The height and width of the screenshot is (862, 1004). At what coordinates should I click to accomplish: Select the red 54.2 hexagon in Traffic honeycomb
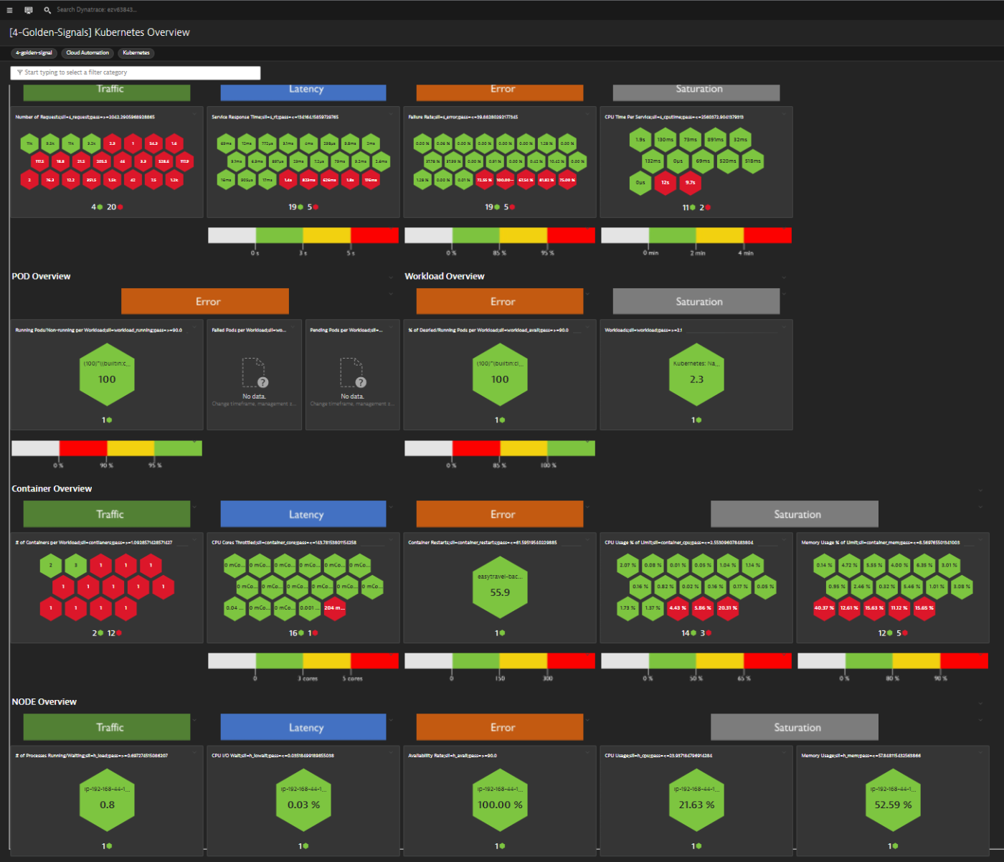pyautogui.click(x=153, y=143)
